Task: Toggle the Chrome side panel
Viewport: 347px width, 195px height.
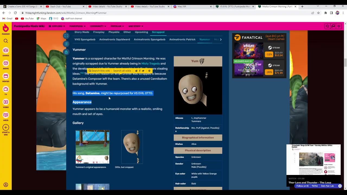Action: (331, 13)
